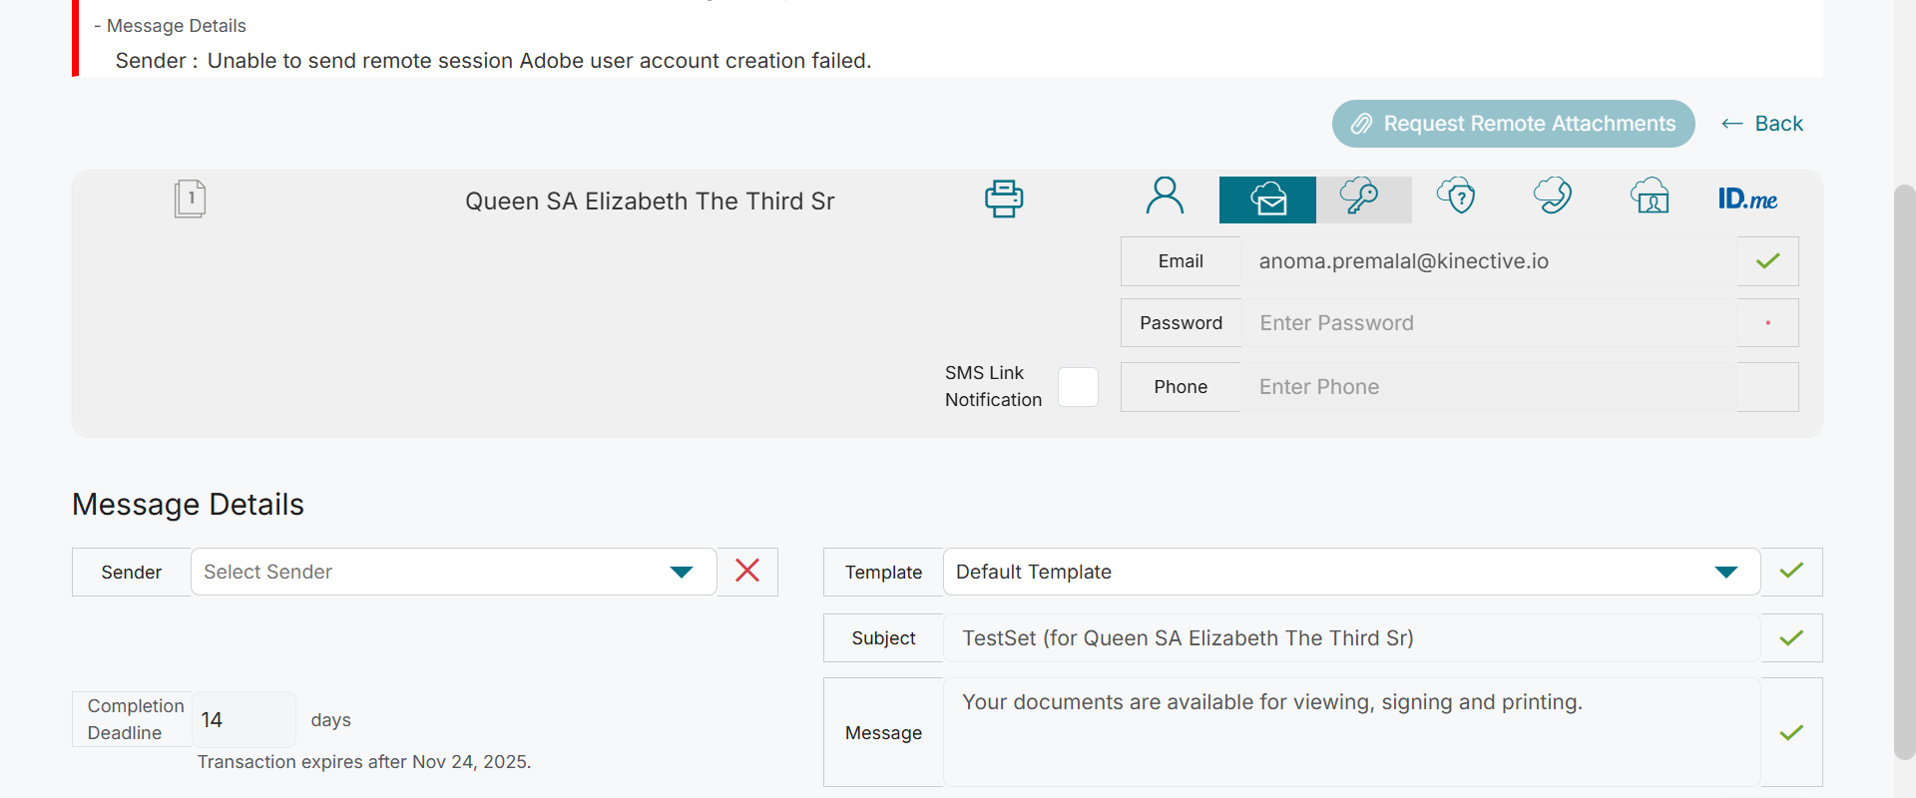Click the vertical page scrollbar
The width and height of the screenshot is (1916, 798).
(1904, 469)
